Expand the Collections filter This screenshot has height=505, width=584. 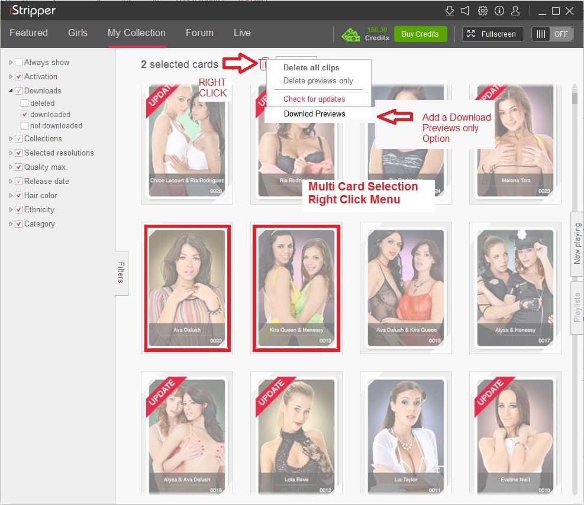click(11, 138)
